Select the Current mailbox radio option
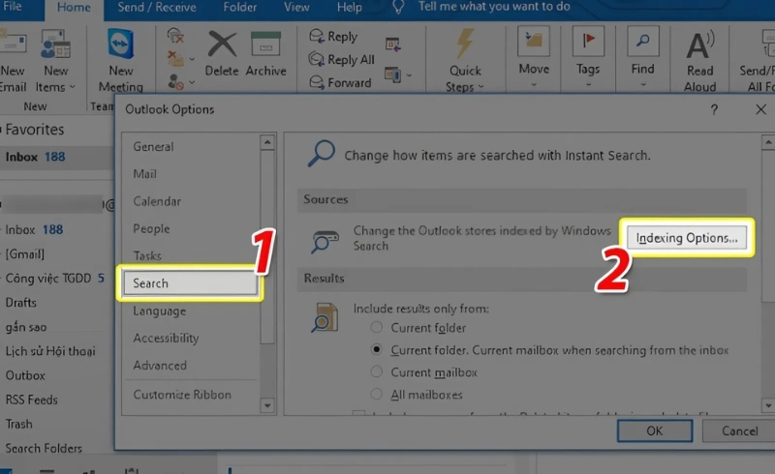775x474 pixels. [x=378, y=372]
